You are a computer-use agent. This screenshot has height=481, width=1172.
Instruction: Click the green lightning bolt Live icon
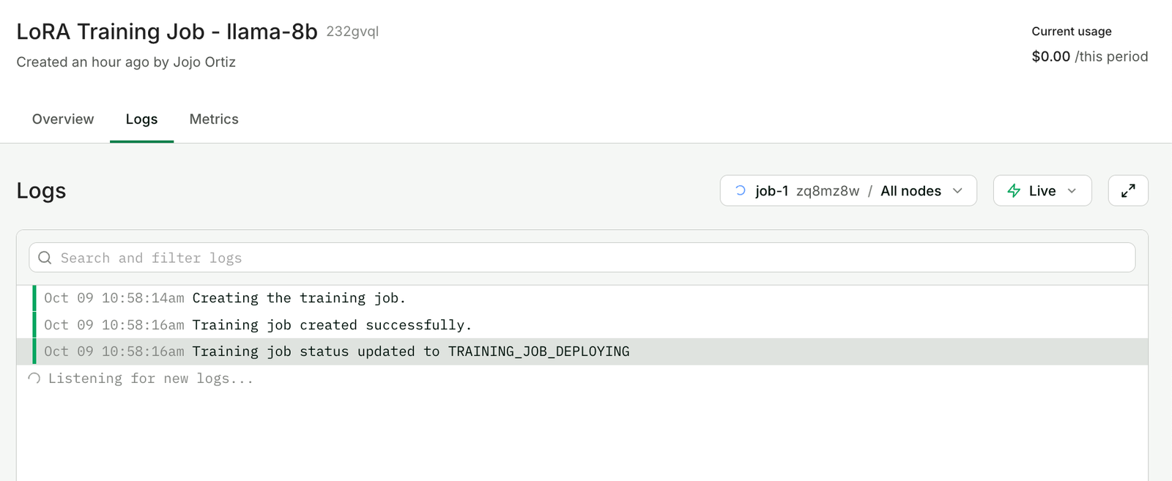pos(1014,190)
